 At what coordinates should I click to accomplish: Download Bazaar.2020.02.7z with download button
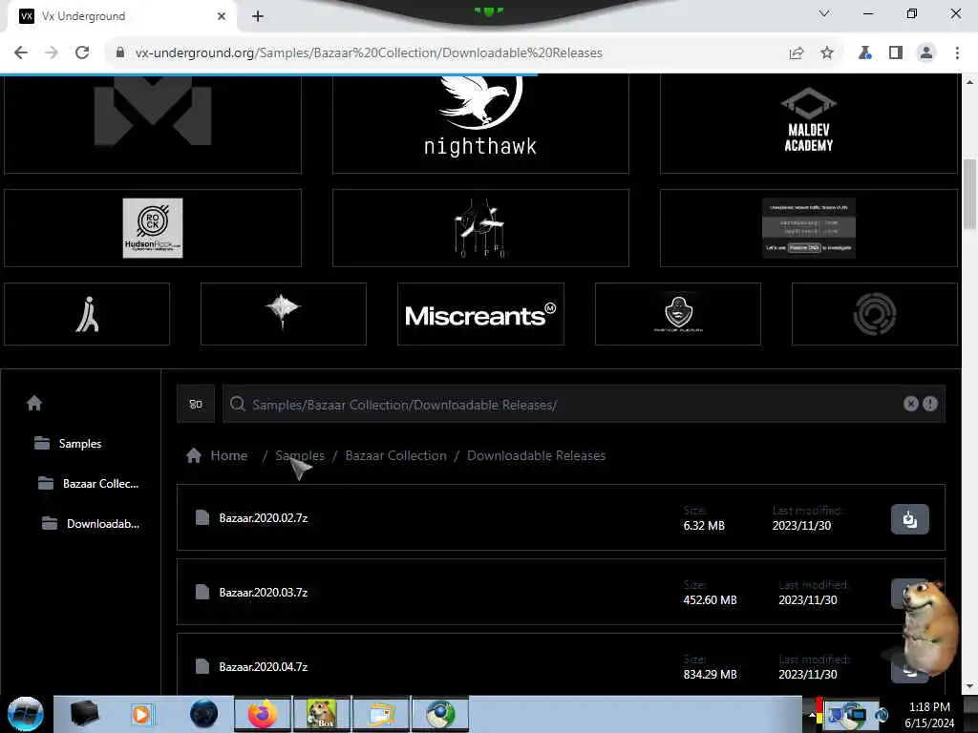coord(910,519)
